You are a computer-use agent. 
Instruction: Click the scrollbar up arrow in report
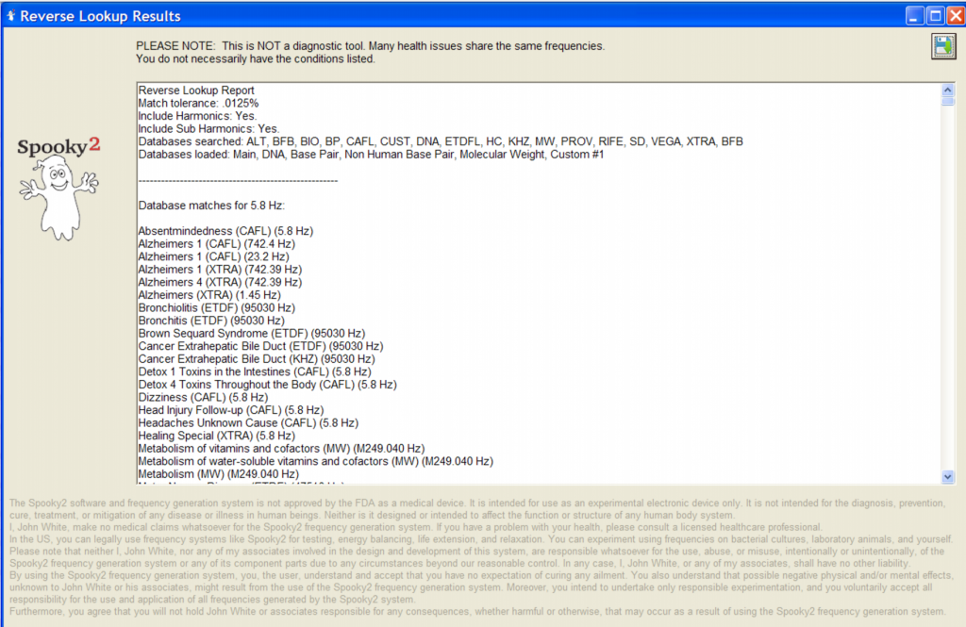948,91
